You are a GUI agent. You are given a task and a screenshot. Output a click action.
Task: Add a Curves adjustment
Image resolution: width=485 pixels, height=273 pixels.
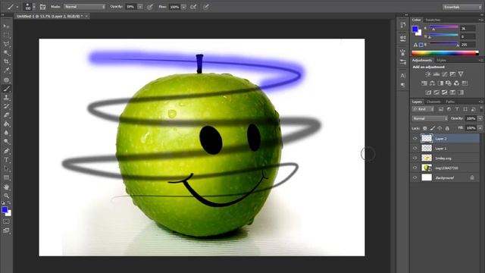(445, 74)
